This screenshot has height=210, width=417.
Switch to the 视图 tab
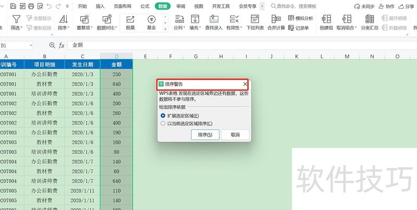click(199, 6)
